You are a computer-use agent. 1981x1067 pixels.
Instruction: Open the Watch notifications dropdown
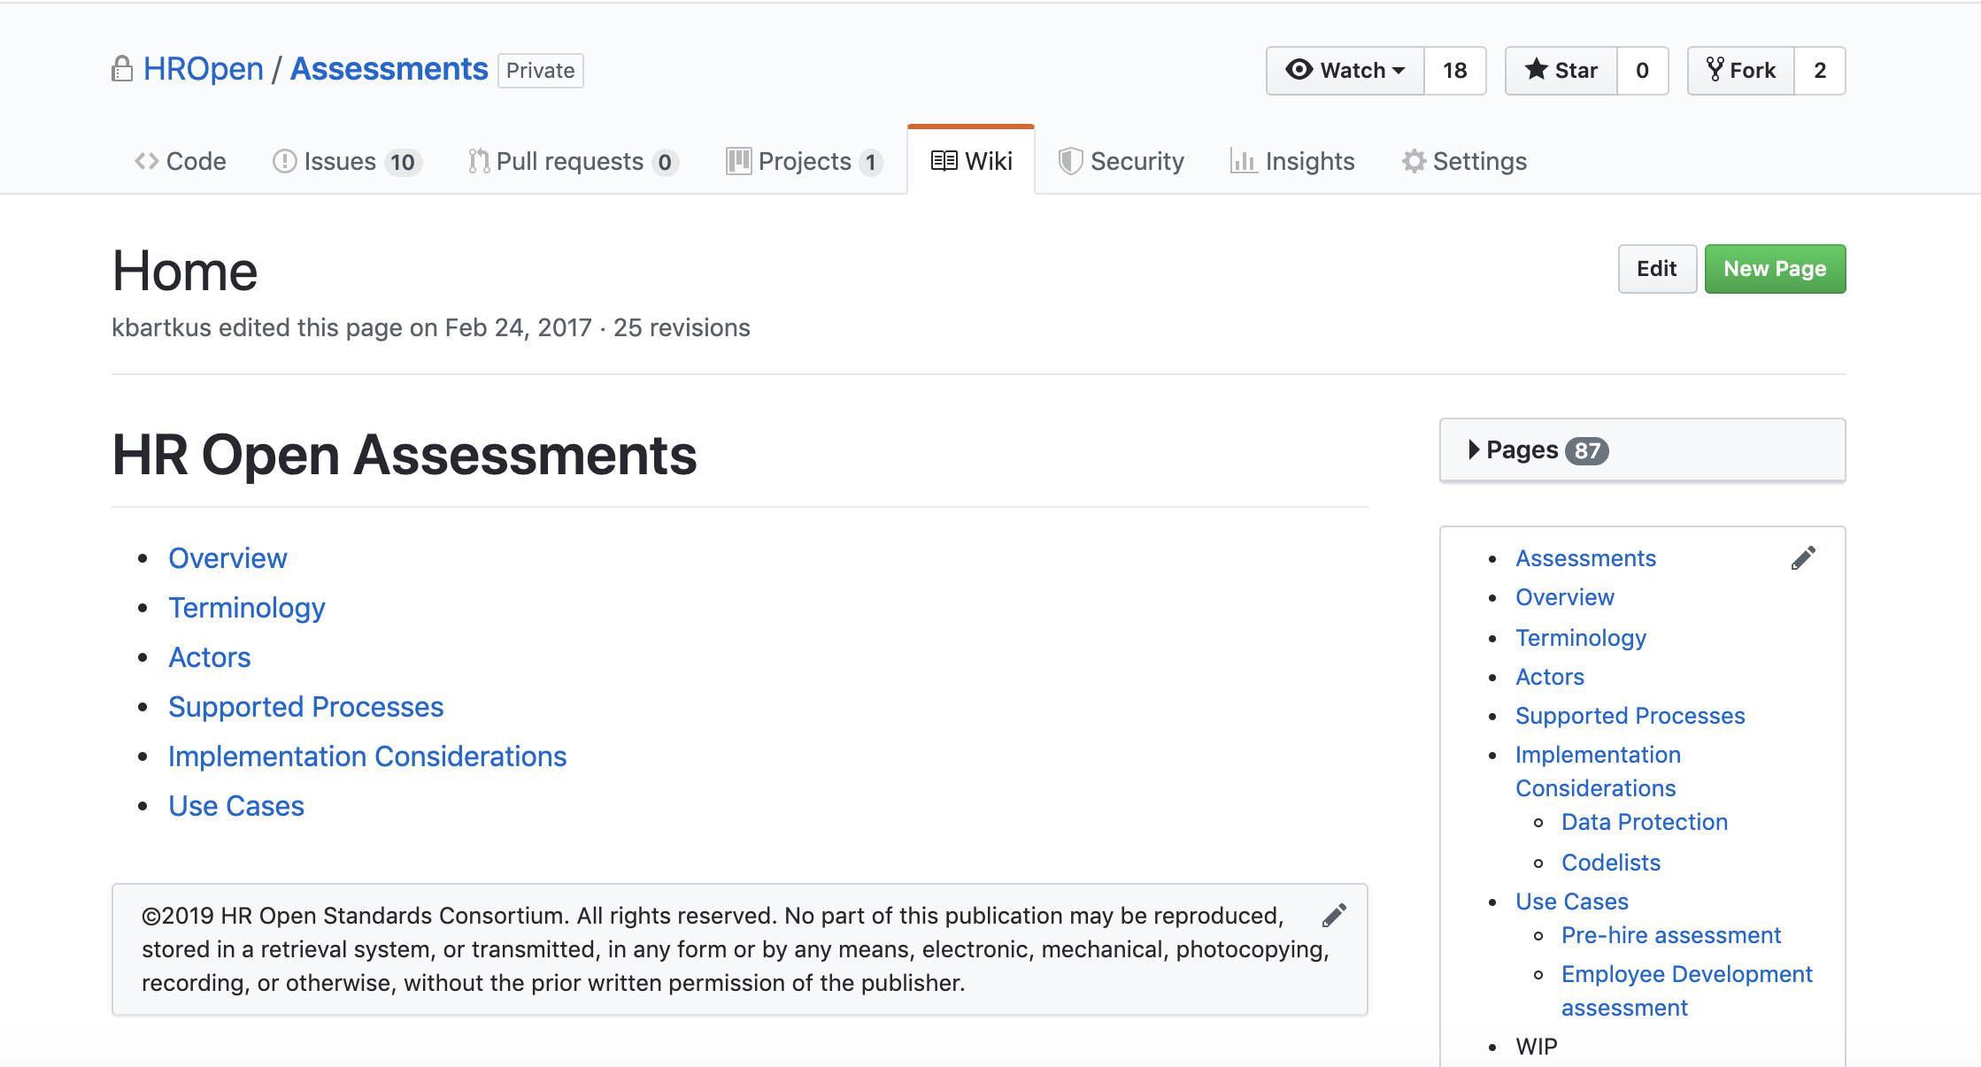[1345, 71]
